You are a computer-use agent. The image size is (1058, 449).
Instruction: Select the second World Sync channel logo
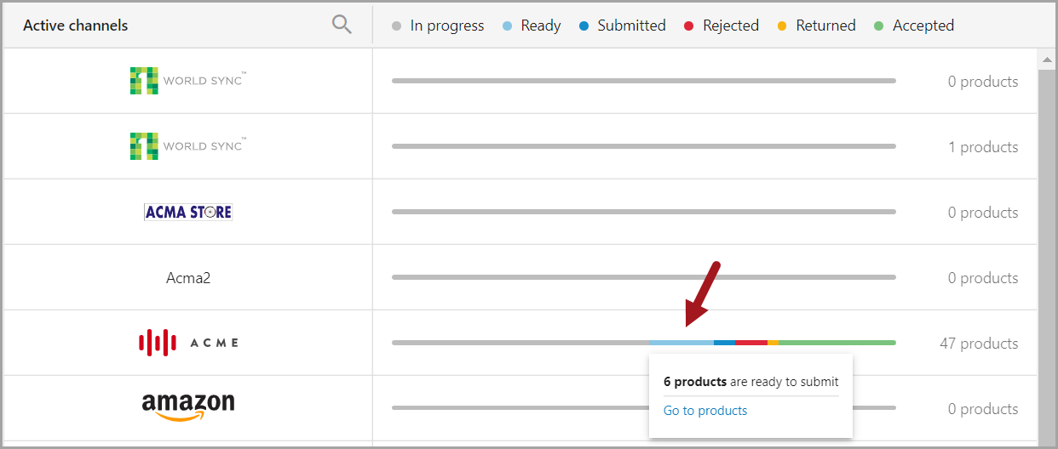coord(188,146)
